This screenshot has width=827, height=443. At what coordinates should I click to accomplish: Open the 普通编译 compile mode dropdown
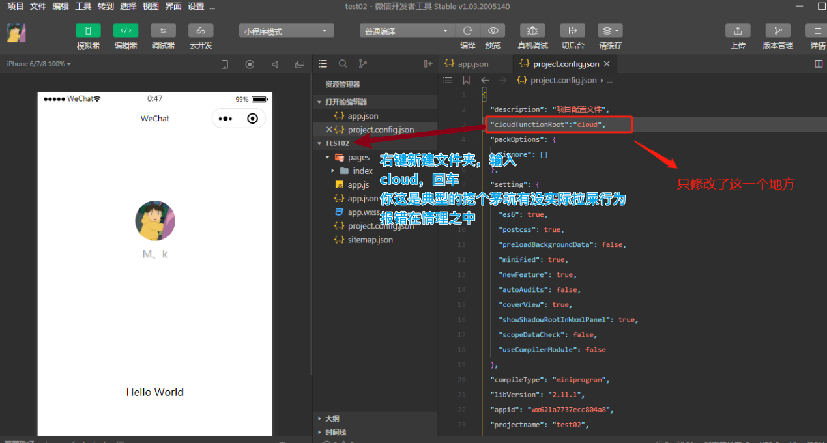point(407,31)
